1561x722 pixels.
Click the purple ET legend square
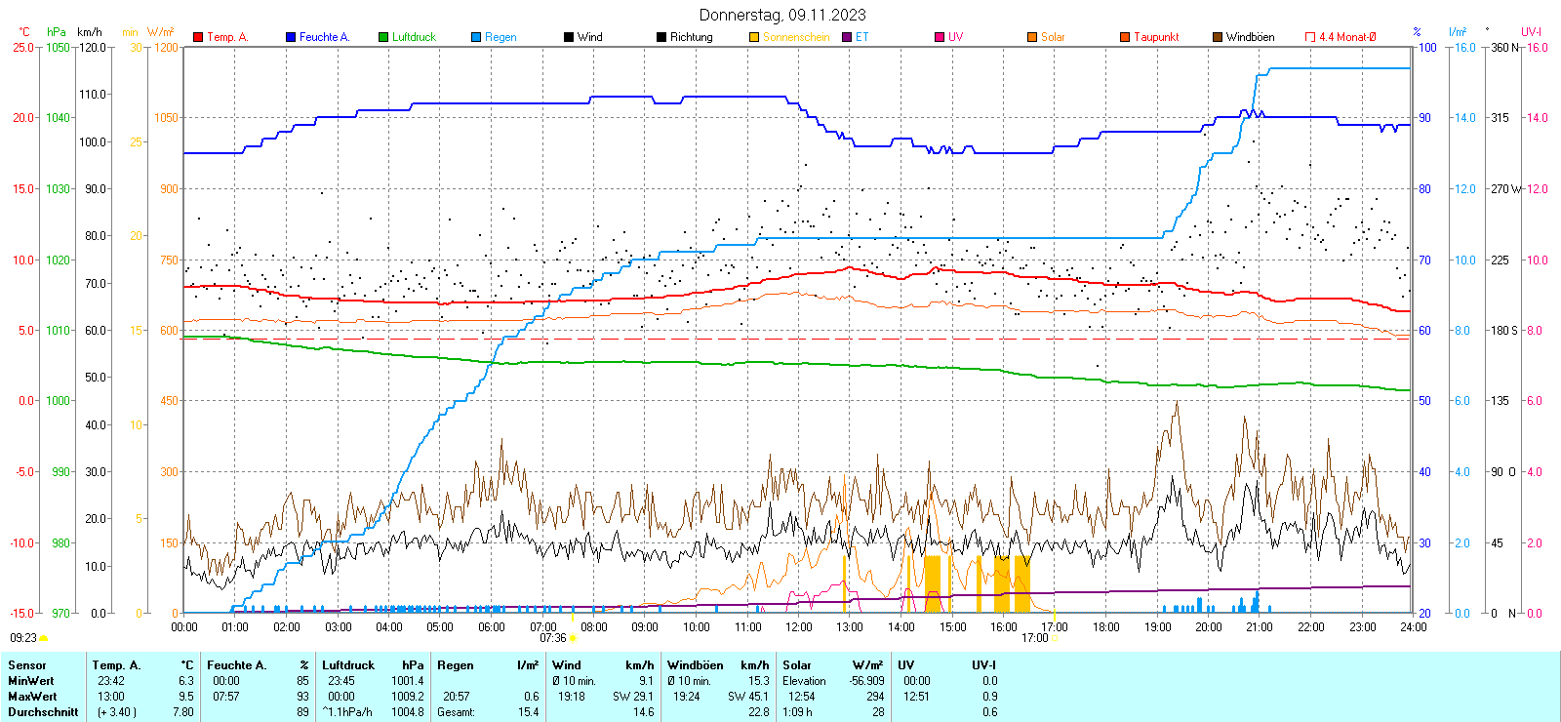click(847, 37)
